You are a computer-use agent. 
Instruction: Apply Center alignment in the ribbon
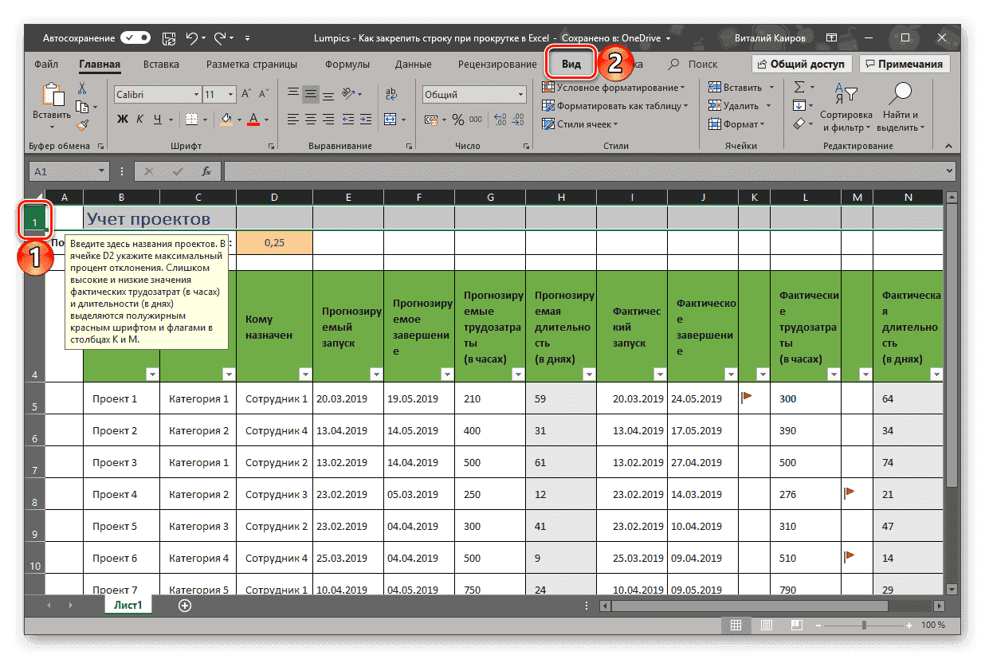coord(311,118)
